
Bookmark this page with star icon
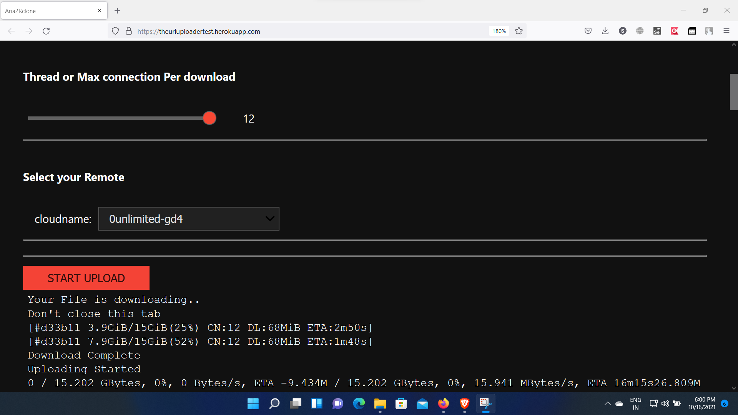tap(519, 31)
